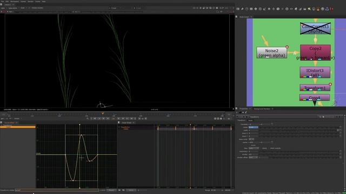Viewport: 346px width, 194px height.
Task: Toggle the invert checkbox
Action: tap(250, 145)
